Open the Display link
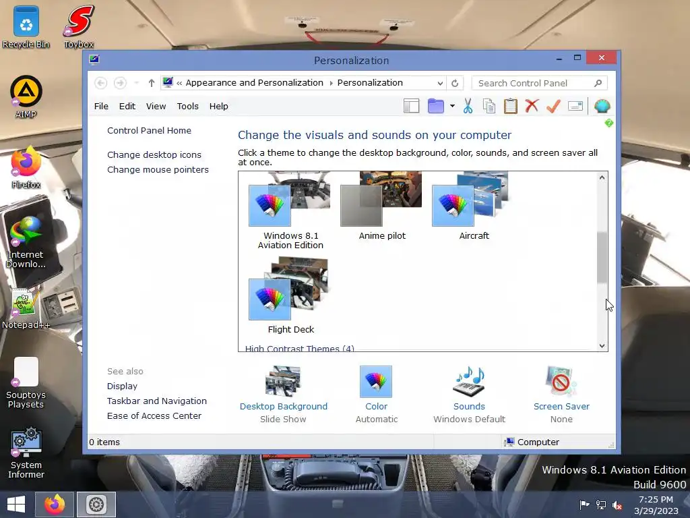This screenshot has width=690, height=518. point(123,386)
